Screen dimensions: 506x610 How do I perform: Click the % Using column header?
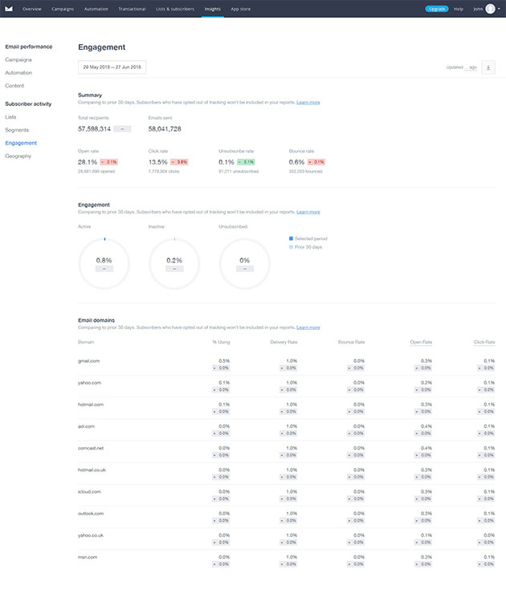tap(221, 342)
